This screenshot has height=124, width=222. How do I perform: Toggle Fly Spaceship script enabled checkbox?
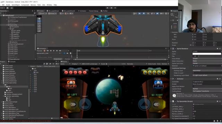click(176, 101)
